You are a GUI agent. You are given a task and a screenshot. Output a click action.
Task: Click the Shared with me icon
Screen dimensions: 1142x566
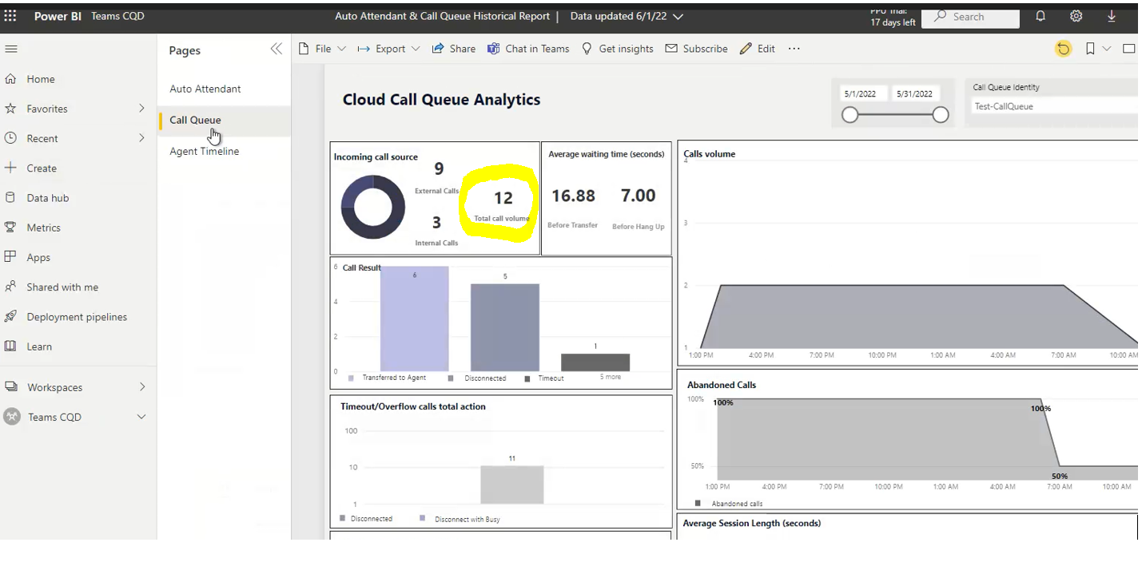coord(10,287)
